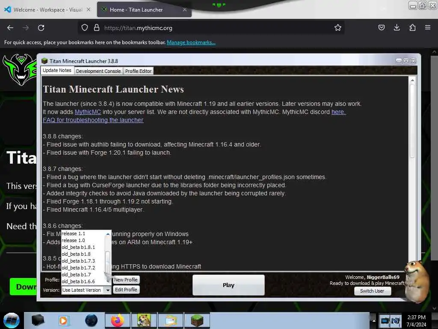The width and height of the screenshot is (438, 329).
Task: Open the Firefox downloads panel
Action: [x=397, y=28]
